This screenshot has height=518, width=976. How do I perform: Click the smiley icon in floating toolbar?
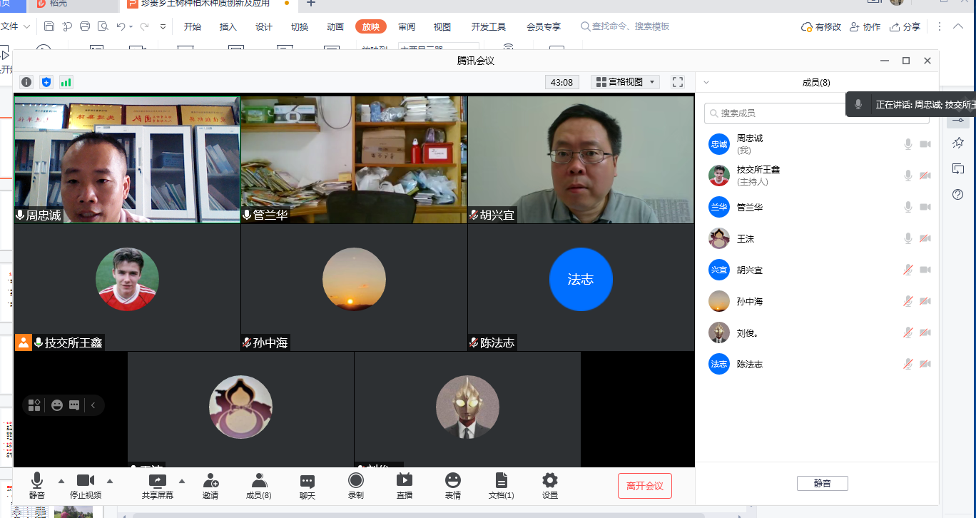point(57,405)
